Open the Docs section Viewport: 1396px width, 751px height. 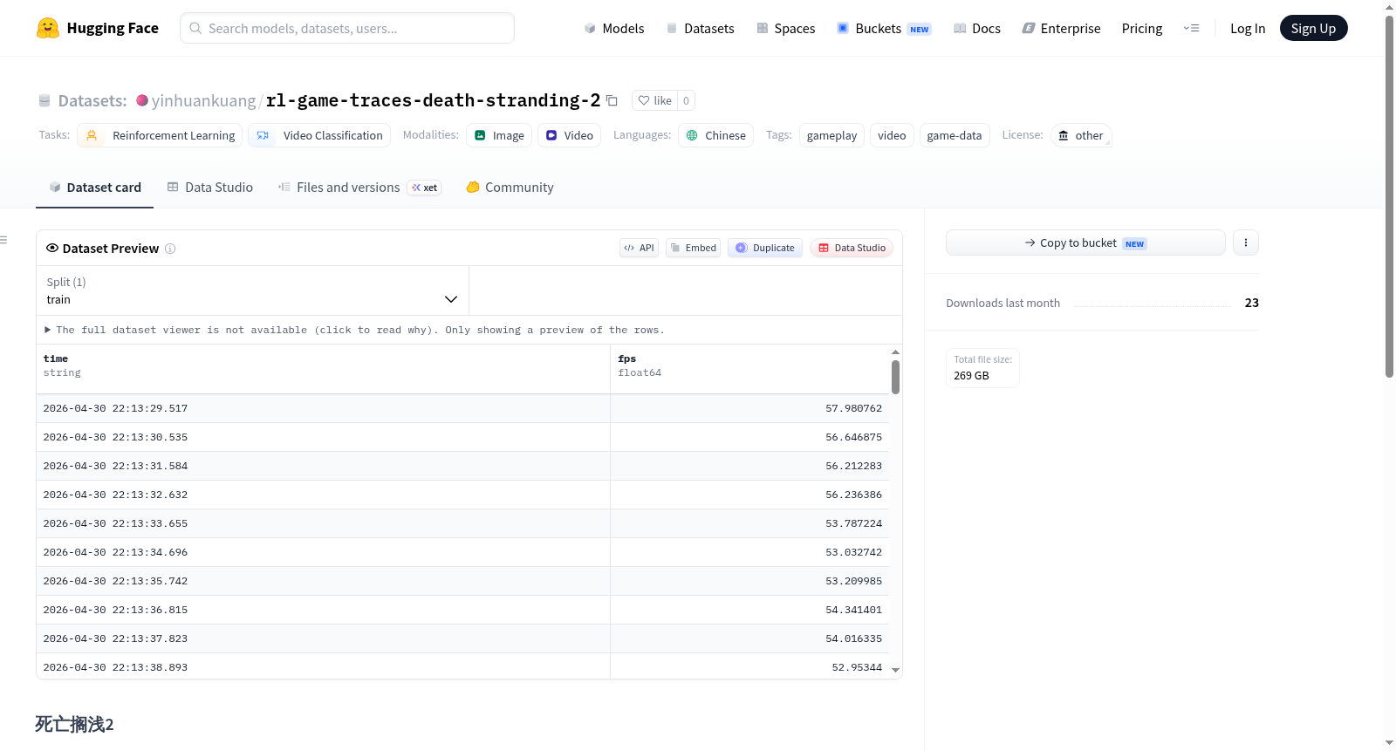(x=977, y=28)
